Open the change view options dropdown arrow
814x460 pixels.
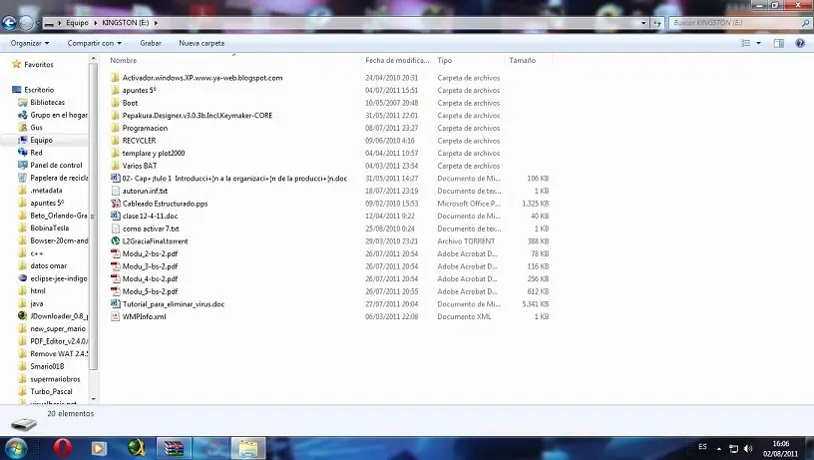[758, 43]
